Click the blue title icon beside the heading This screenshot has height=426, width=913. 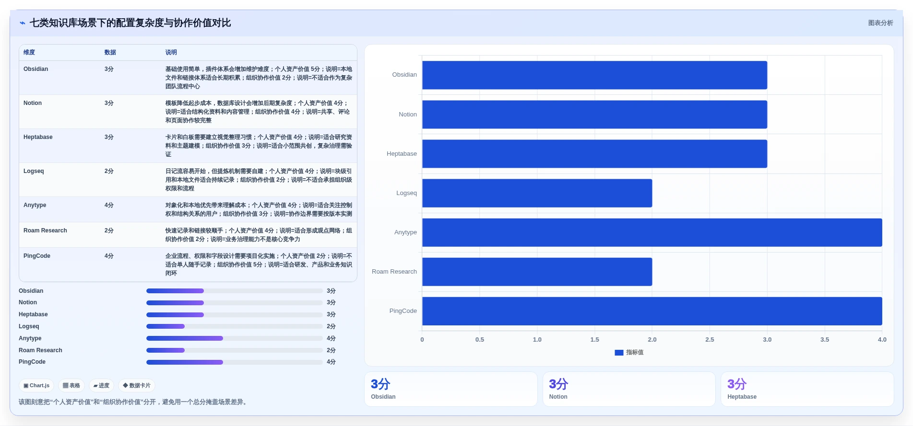point(23,23)
